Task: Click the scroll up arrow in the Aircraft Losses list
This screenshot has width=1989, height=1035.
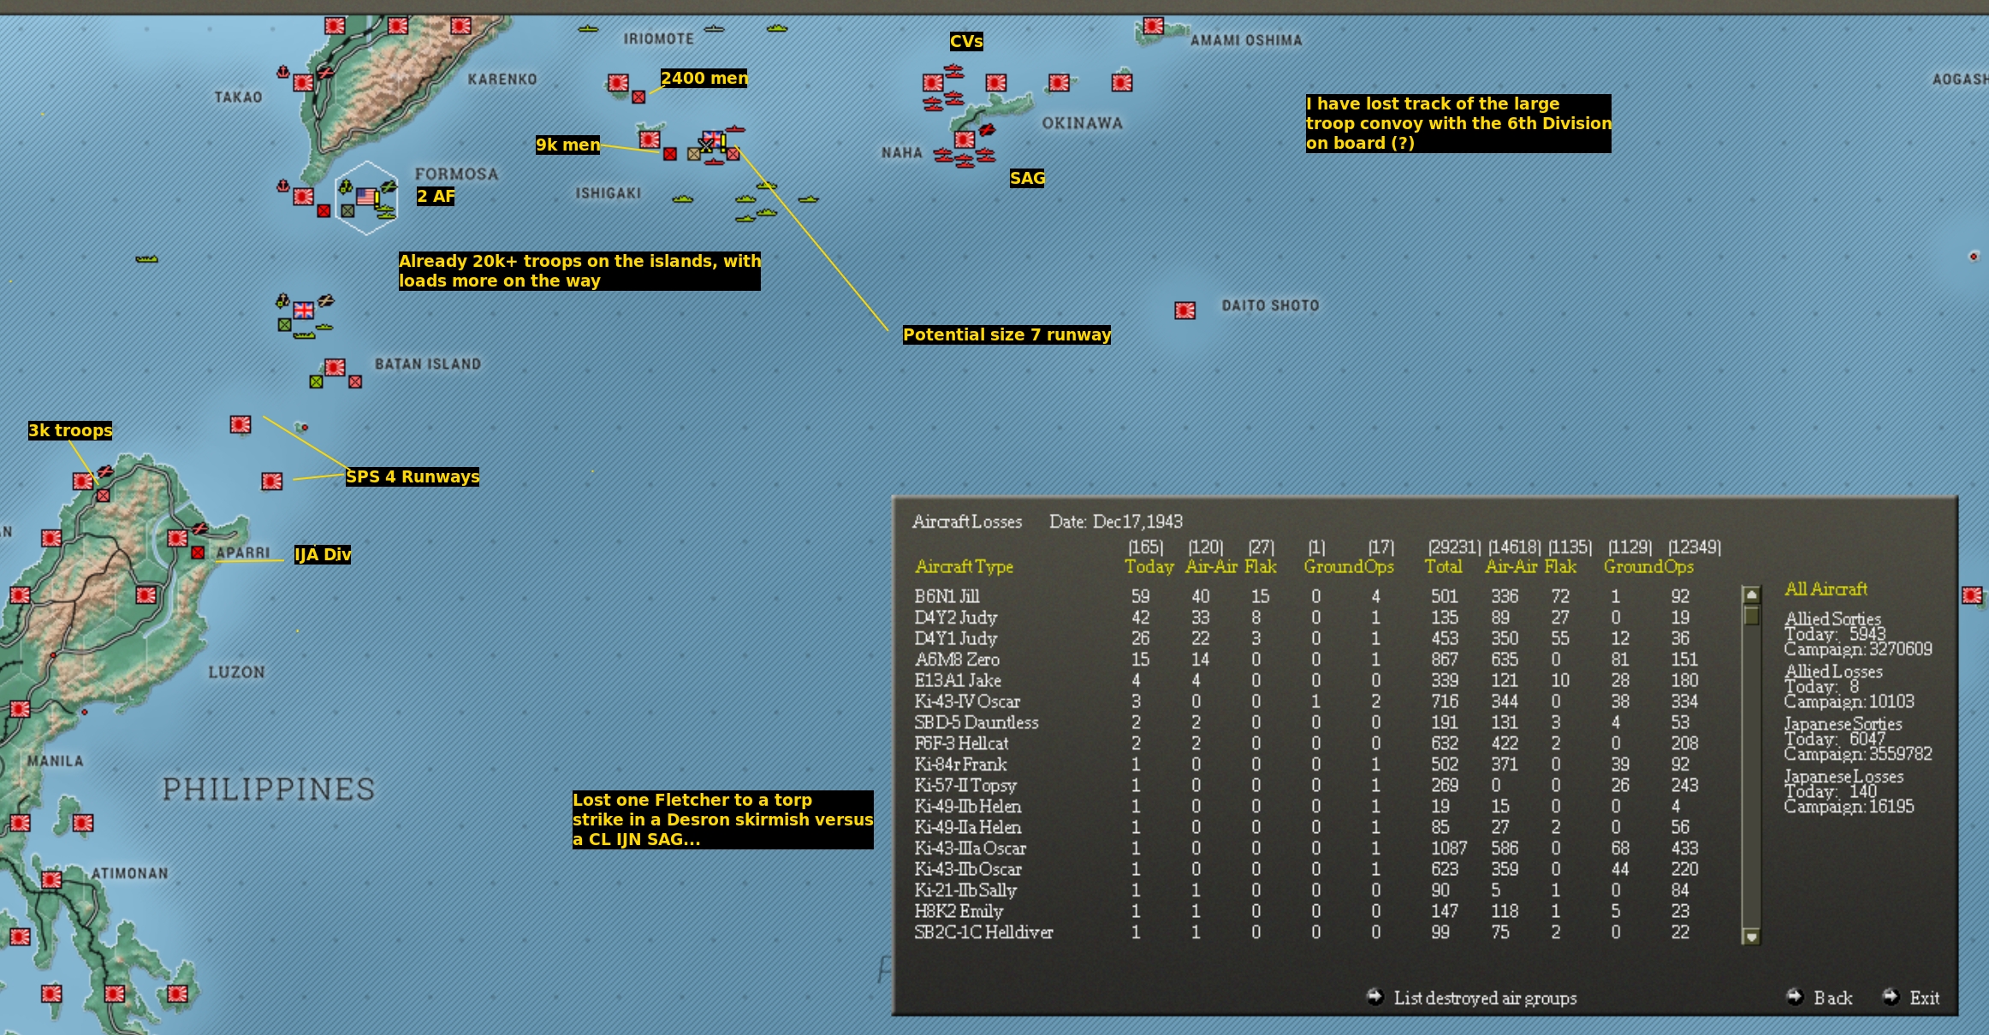Action: click(1751, 594)
